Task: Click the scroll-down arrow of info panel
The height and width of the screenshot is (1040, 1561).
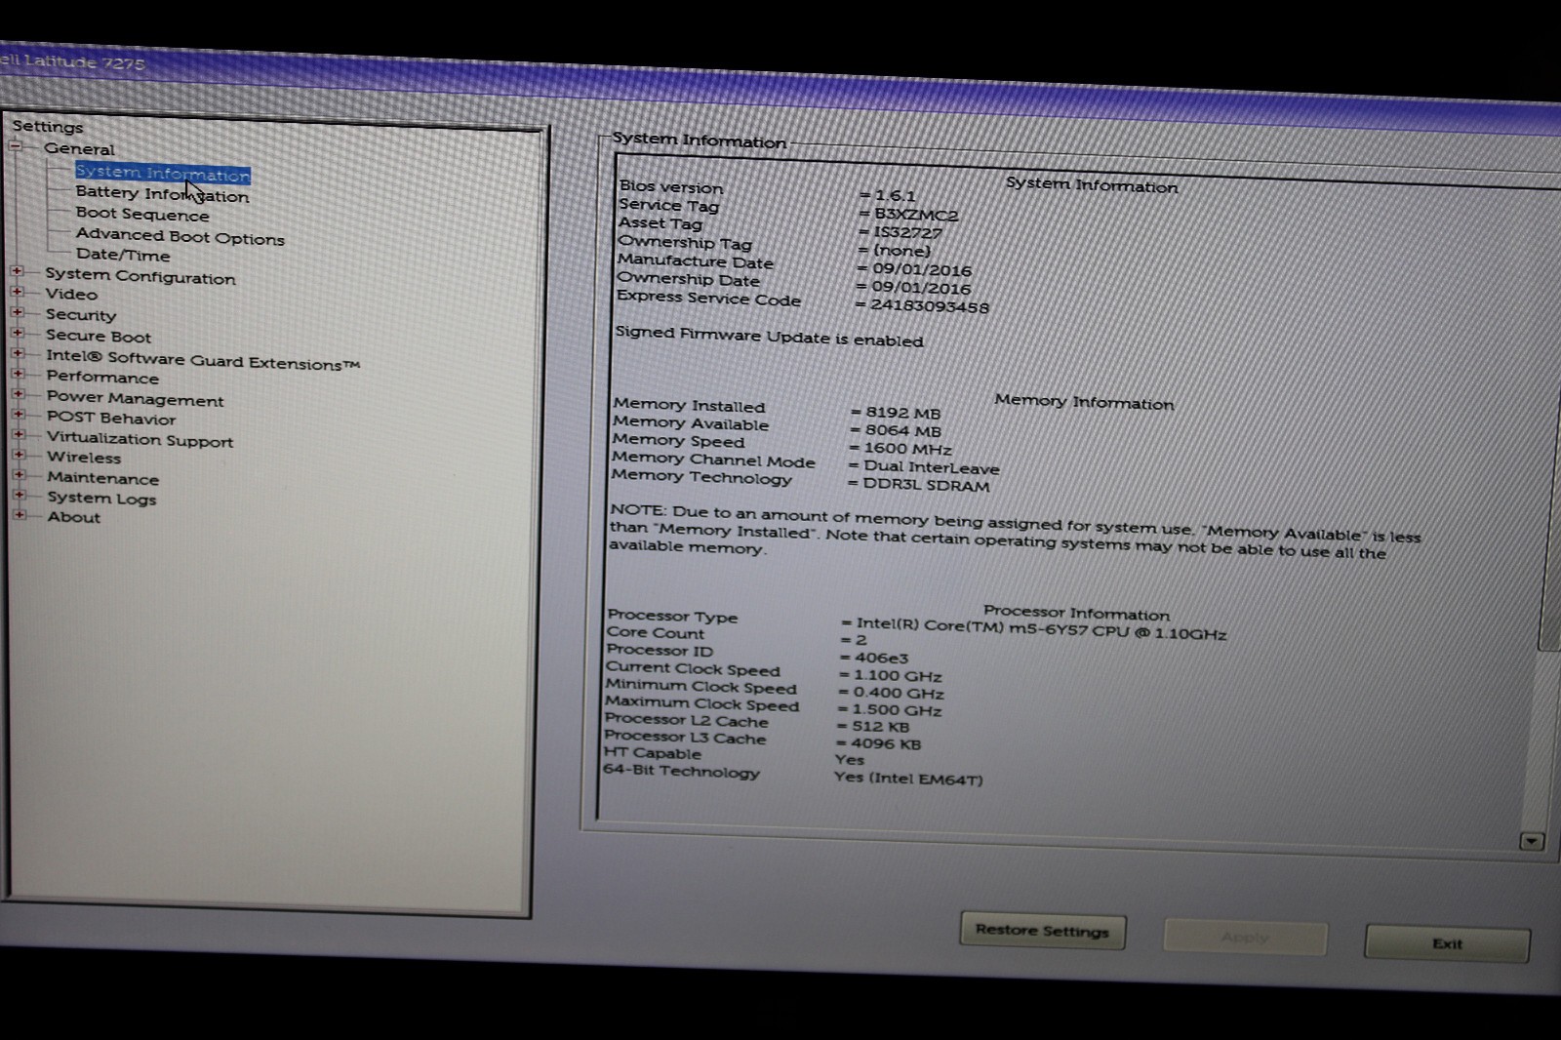Action: coord(1532,841)
